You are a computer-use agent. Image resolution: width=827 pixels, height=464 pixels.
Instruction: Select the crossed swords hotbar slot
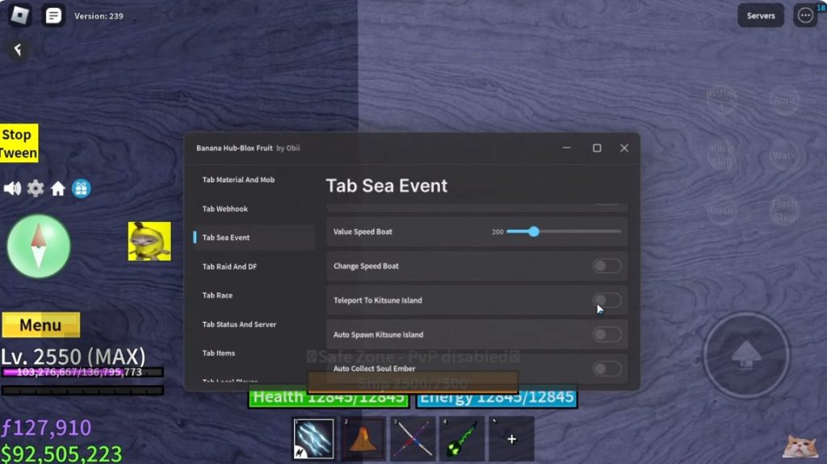tap(413, 439)
